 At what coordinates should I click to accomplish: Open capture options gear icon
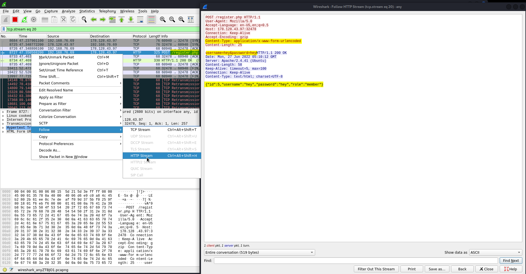point(34,19)
